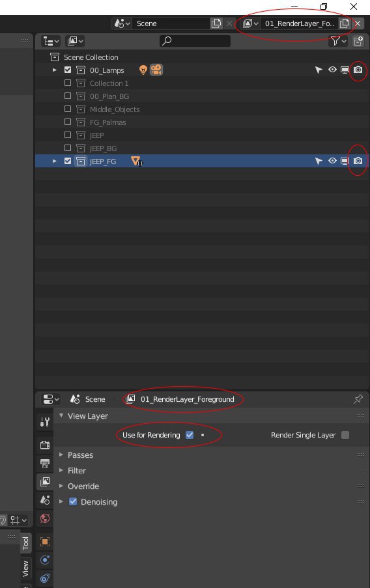Switch to the View sidebar tab
The width and height of the screenshot is (370, 588).
[x=25, y=569]
